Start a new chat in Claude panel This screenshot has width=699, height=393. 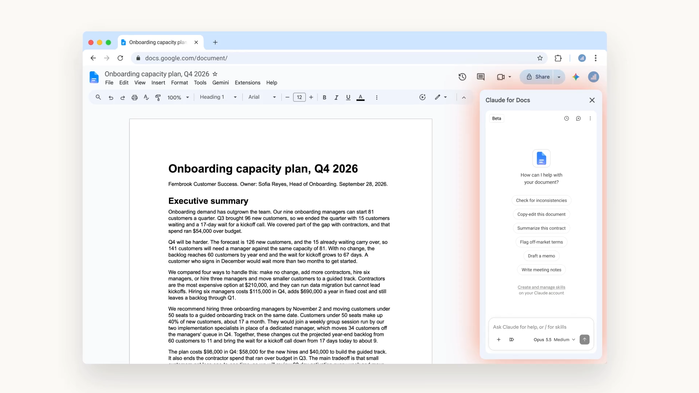(x=578, y=118)
